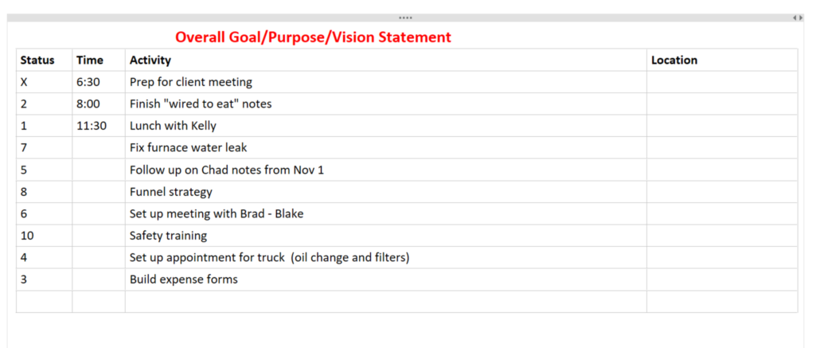Click the Activity column header cell

point(386,61)
